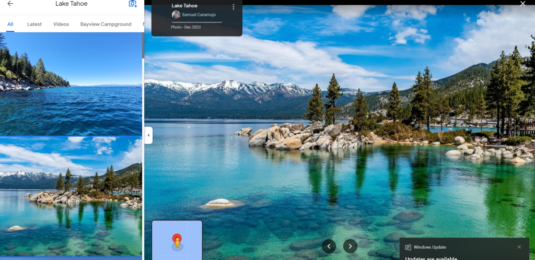
Task: Click Samuel Caramujo's profile avatar
Action: pyautogui.click(x=176, y=15)
